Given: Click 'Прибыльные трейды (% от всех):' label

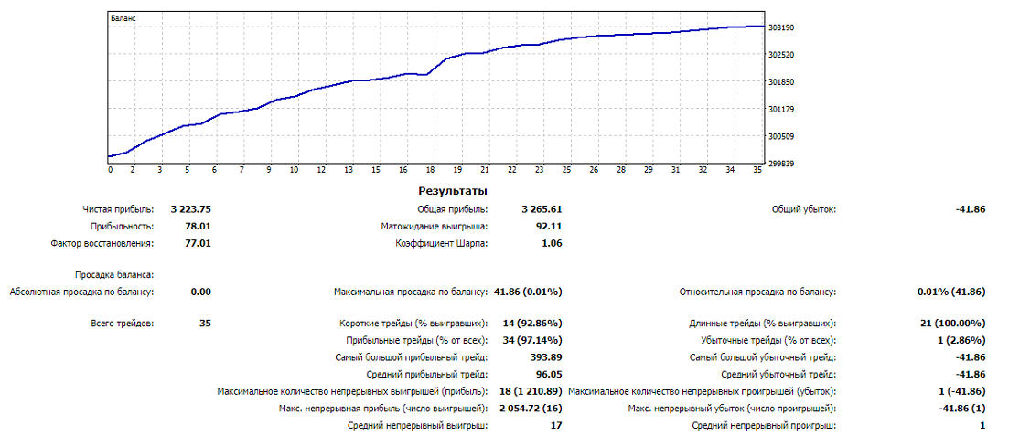Looking at the screenshot, I should click(416, 340).
